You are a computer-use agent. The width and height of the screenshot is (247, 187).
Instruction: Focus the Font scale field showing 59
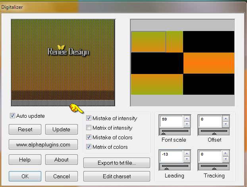click(x=172, y=121)
